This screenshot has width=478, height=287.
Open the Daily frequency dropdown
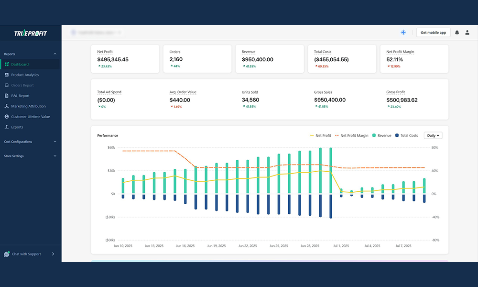pos(433,135)
